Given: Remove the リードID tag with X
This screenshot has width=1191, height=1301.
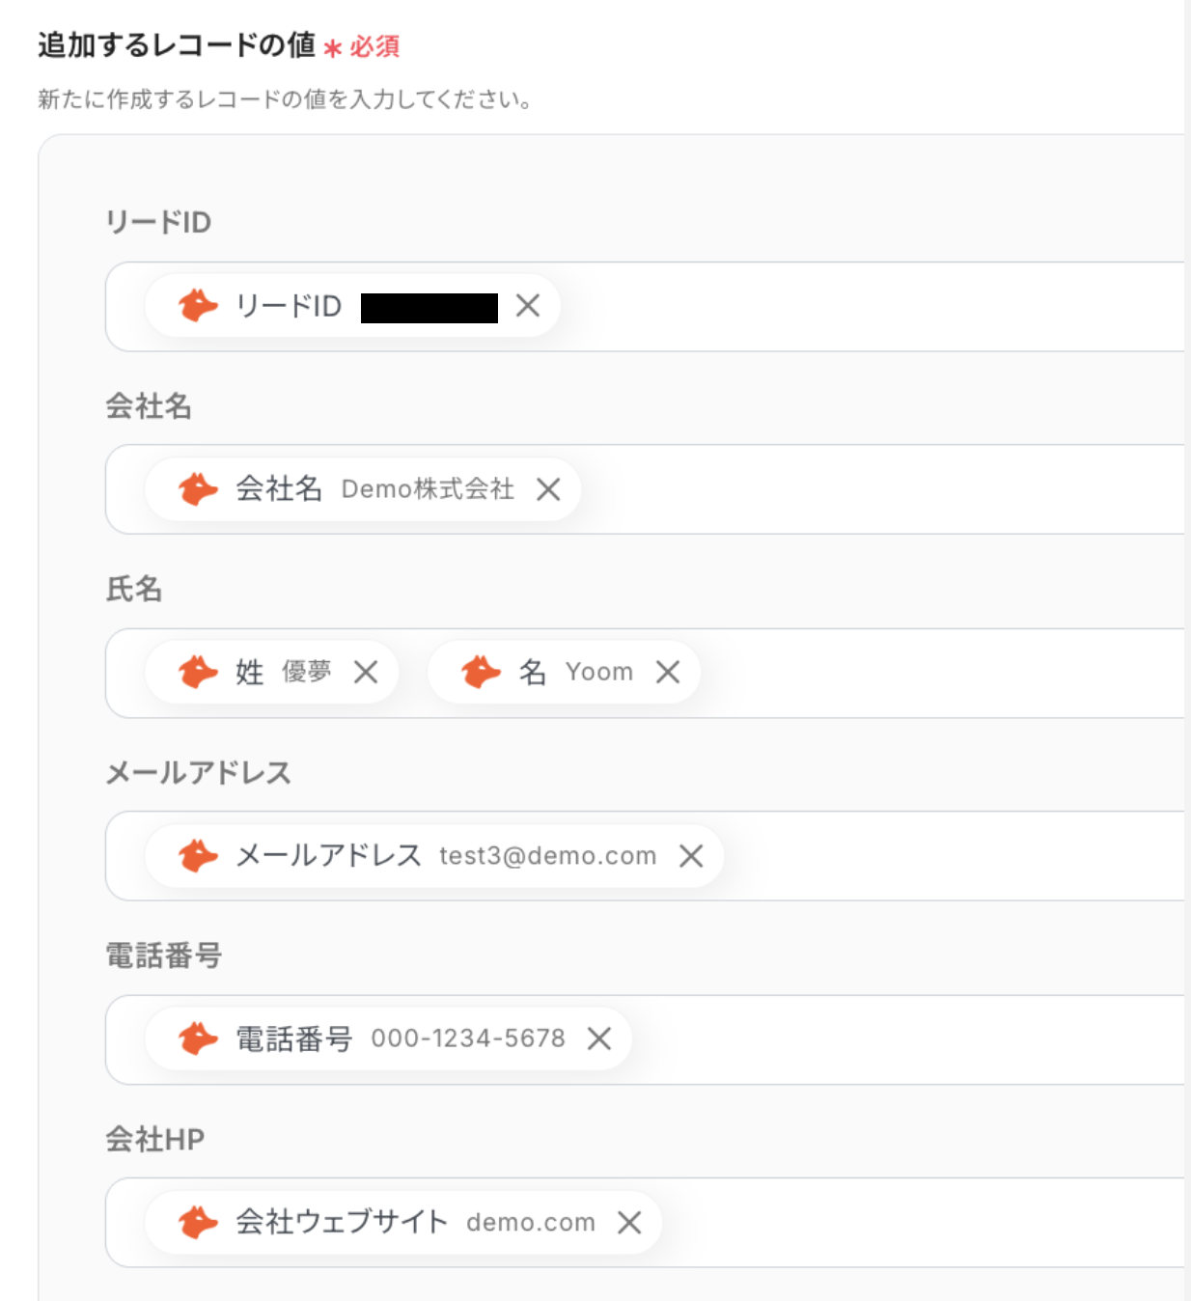Looking at the screenshot, I should [x=527, y=306].
